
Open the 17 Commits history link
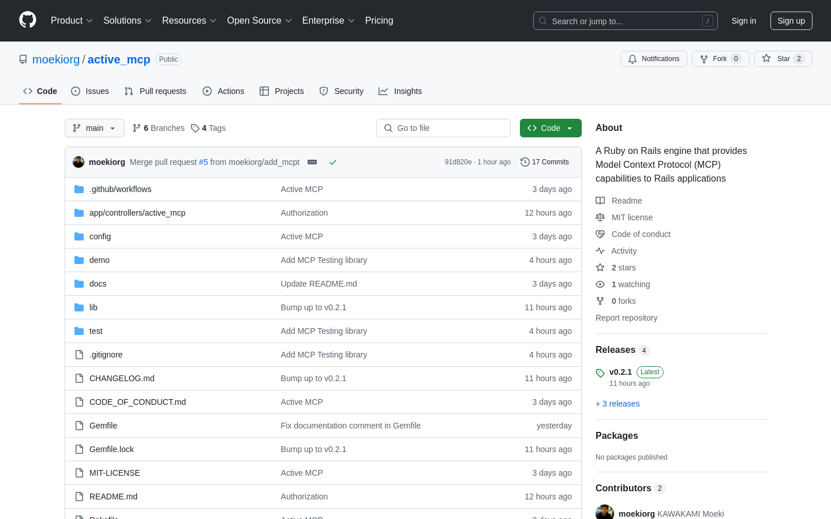pos(545,162)
